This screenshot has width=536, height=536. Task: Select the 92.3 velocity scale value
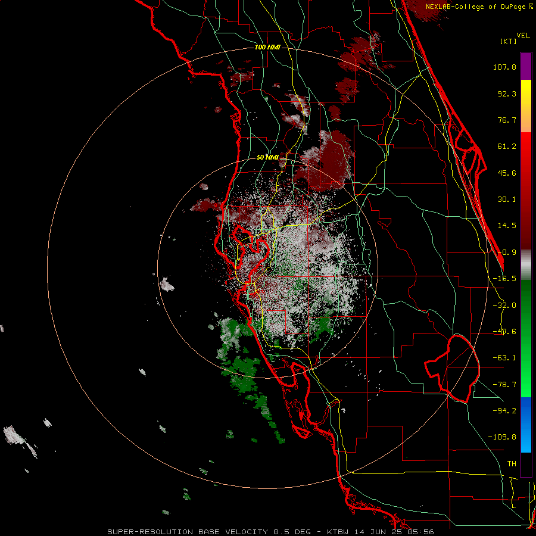[x=507, y=94]
